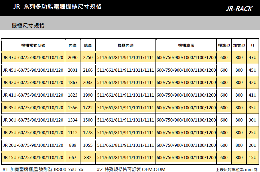The width and height of the screenshot is (260, 172).
Task: Click the U column header
Action: [x=253, y=46]
